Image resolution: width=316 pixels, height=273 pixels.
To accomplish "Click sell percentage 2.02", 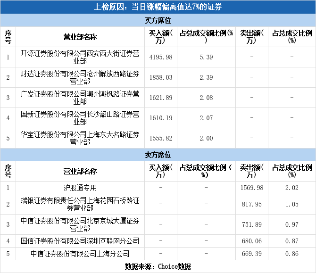I will (292, 188).
